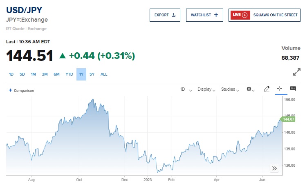305x188 pixels.
Task: Click the plus icon beside Comparison
Action: click(x=11, y=90)
